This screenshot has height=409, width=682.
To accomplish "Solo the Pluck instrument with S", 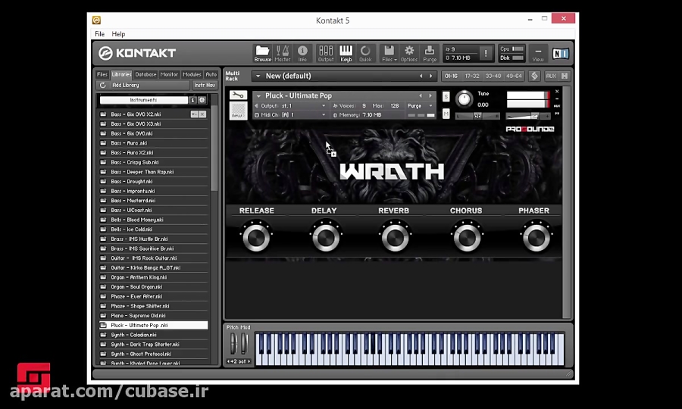I will [446, 96].
